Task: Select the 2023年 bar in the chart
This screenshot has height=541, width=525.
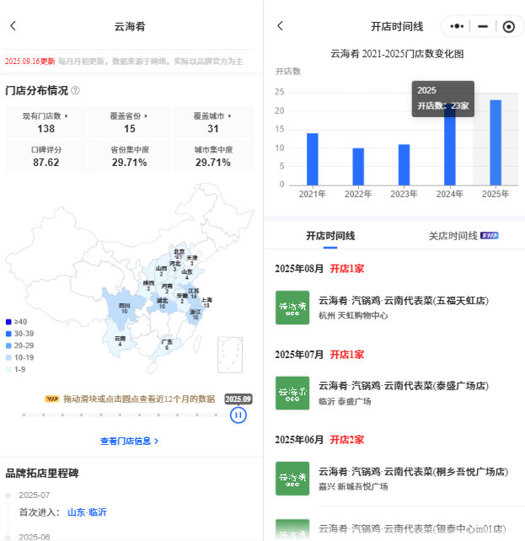Action: (x=404, y=164)
